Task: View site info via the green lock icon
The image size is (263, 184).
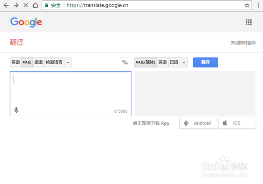Action: point(46,5)
